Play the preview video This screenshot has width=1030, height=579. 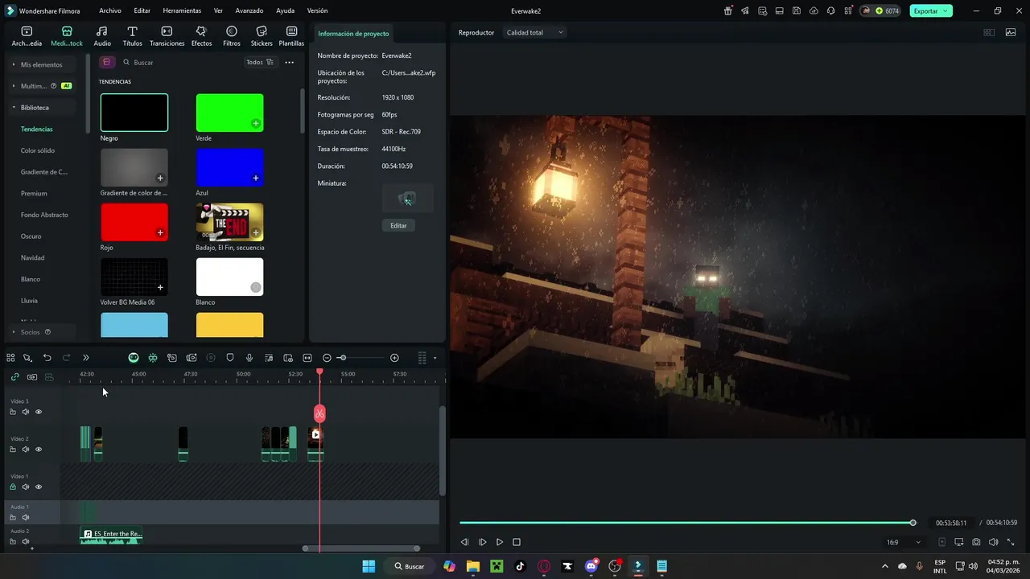point(500,543)
